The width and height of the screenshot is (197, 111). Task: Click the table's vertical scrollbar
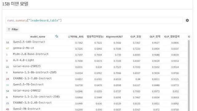coord(189,76)
